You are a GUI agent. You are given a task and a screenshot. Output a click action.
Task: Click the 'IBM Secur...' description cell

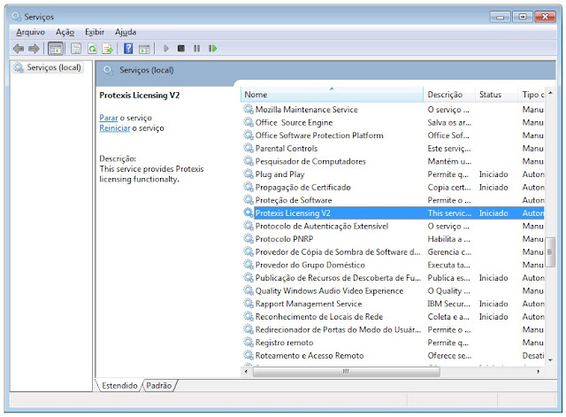point(448,304)
